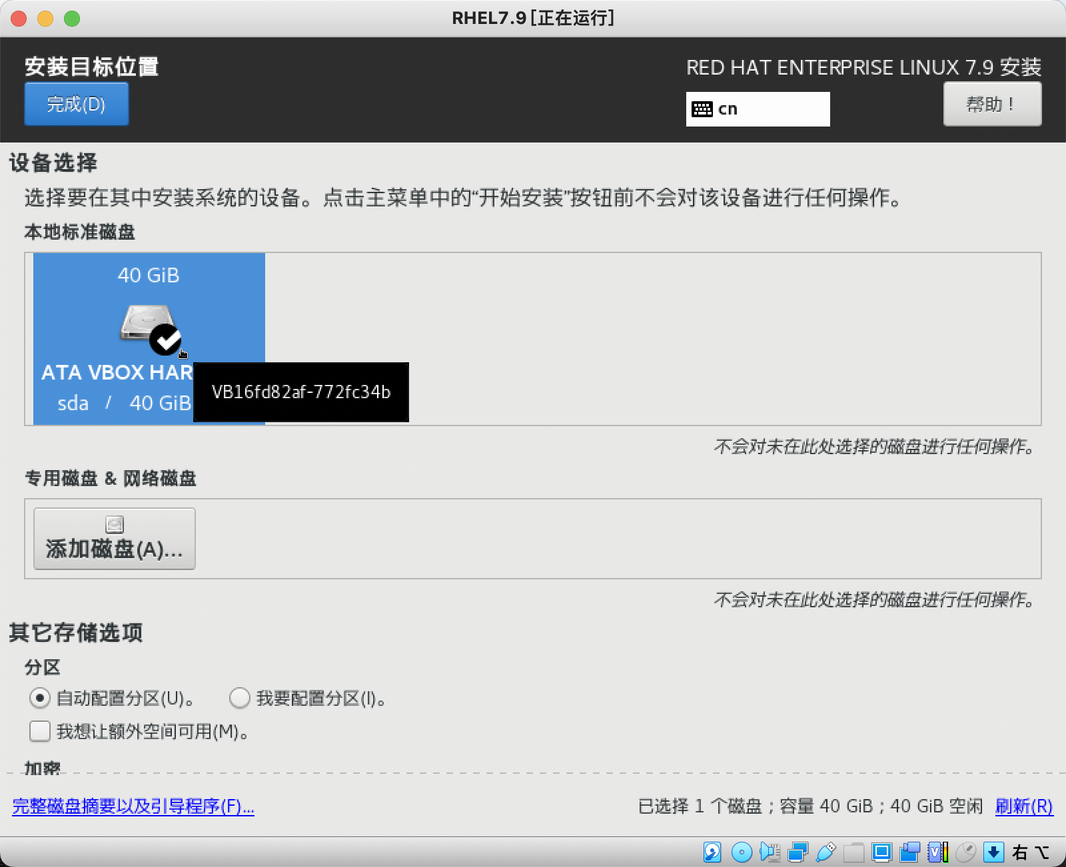Click the yellow macOS minimize window button
The image size is (1066, 867).
pyautogui.click(x=45, y=19)
